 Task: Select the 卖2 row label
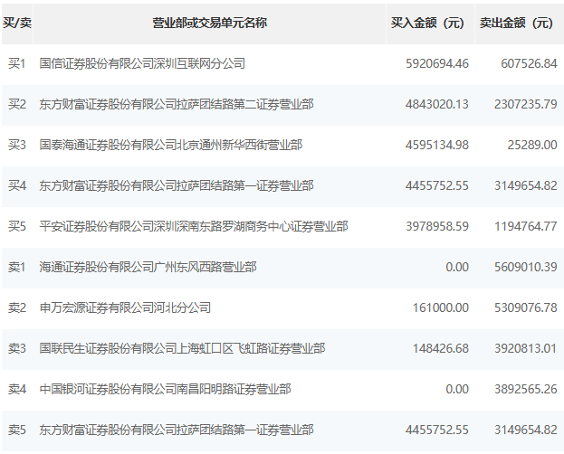tap(17, 307)
